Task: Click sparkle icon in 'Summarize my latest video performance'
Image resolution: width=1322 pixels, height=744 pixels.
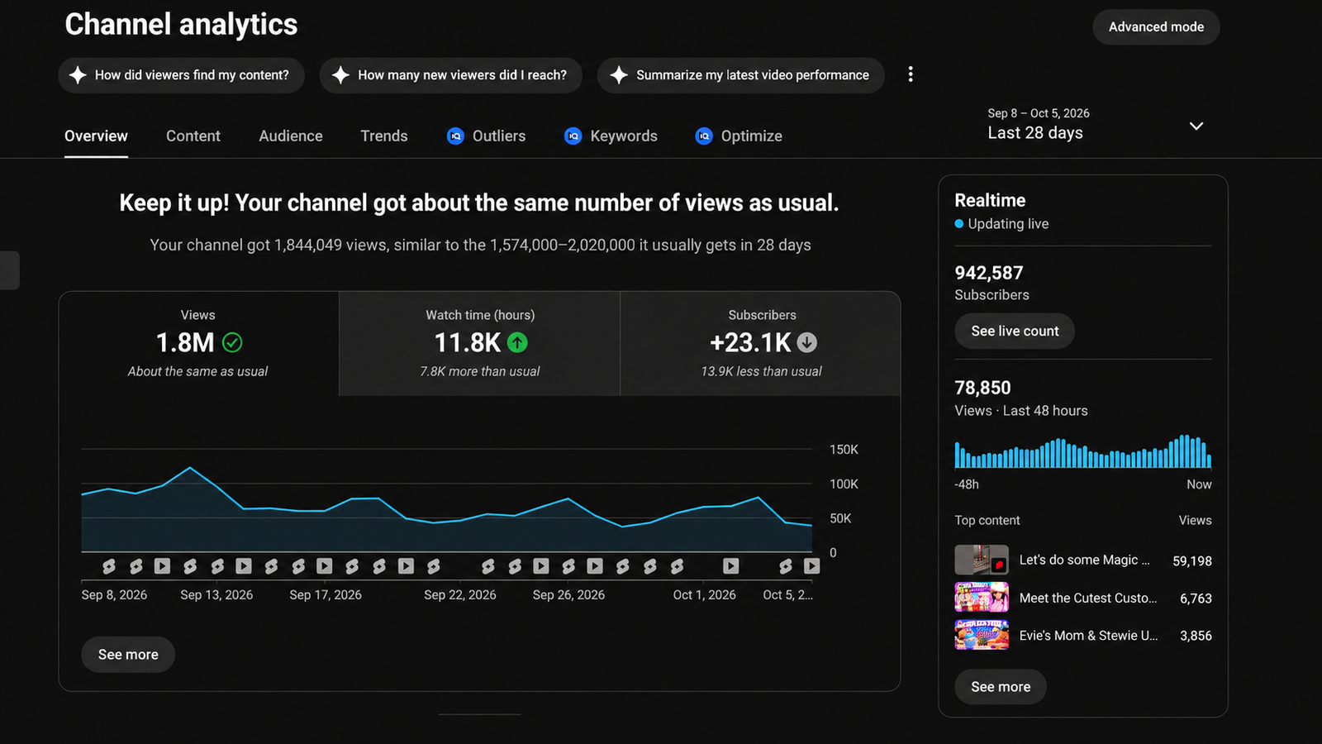Action: coord(619,75)
